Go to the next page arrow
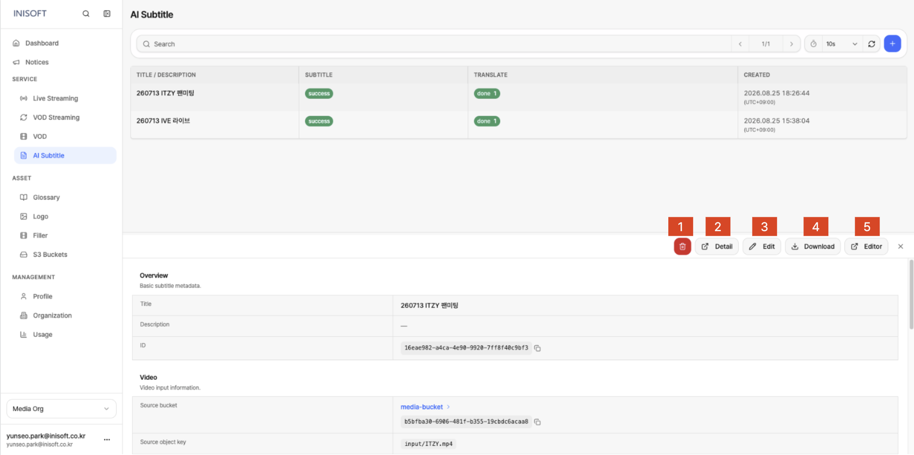Screen dimensions: 914x455 [792, 44]
